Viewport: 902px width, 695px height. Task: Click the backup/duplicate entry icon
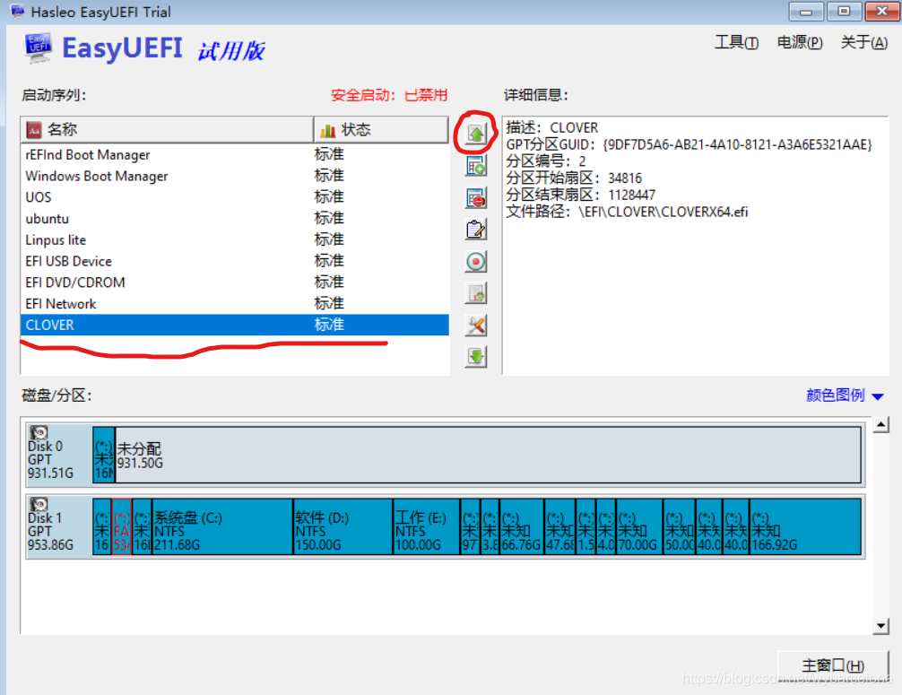click(x=476, y=293)
